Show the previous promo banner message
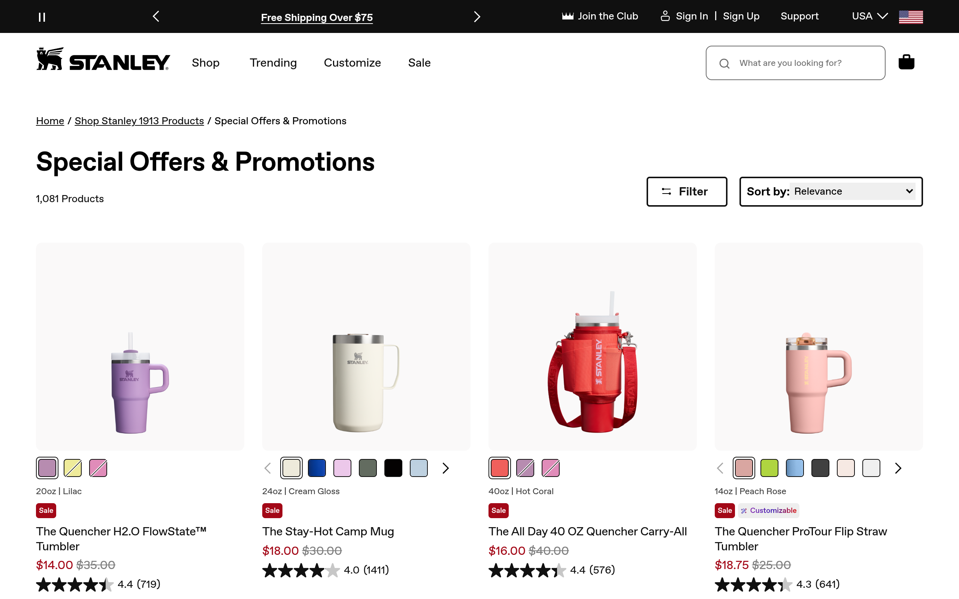The image size is (959, 599). (x=156, y=16)
